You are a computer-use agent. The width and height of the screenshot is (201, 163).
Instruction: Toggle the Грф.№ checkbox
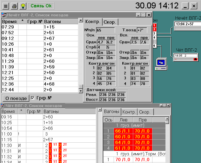point(33,98)
